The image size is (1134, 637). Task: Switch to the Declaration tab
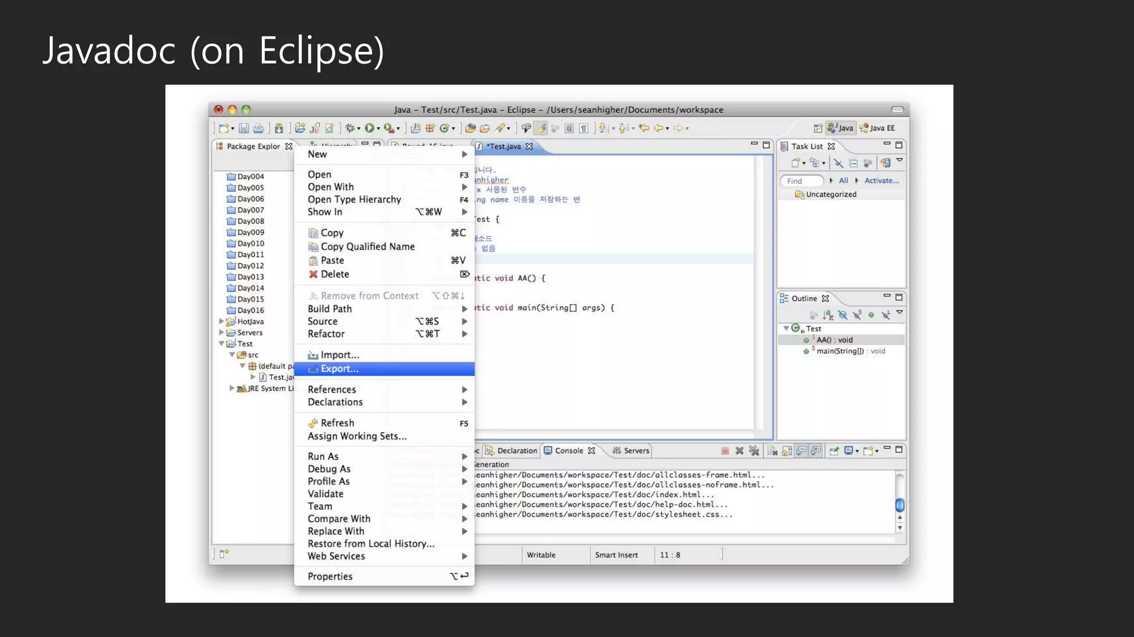[x=512, y=451]
